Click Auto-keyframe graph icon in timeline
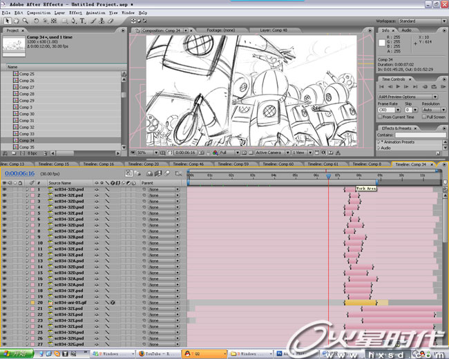Viewport: 449px width, 359px height. [x=179, y=173]
